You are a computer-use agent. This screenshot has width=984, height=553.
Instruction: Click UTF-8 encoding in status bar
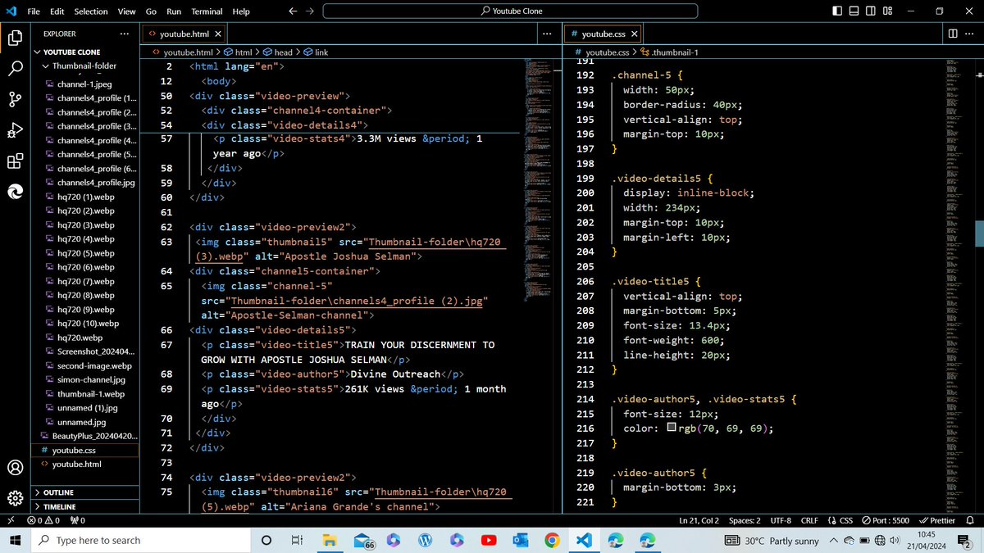coord(781,520)
